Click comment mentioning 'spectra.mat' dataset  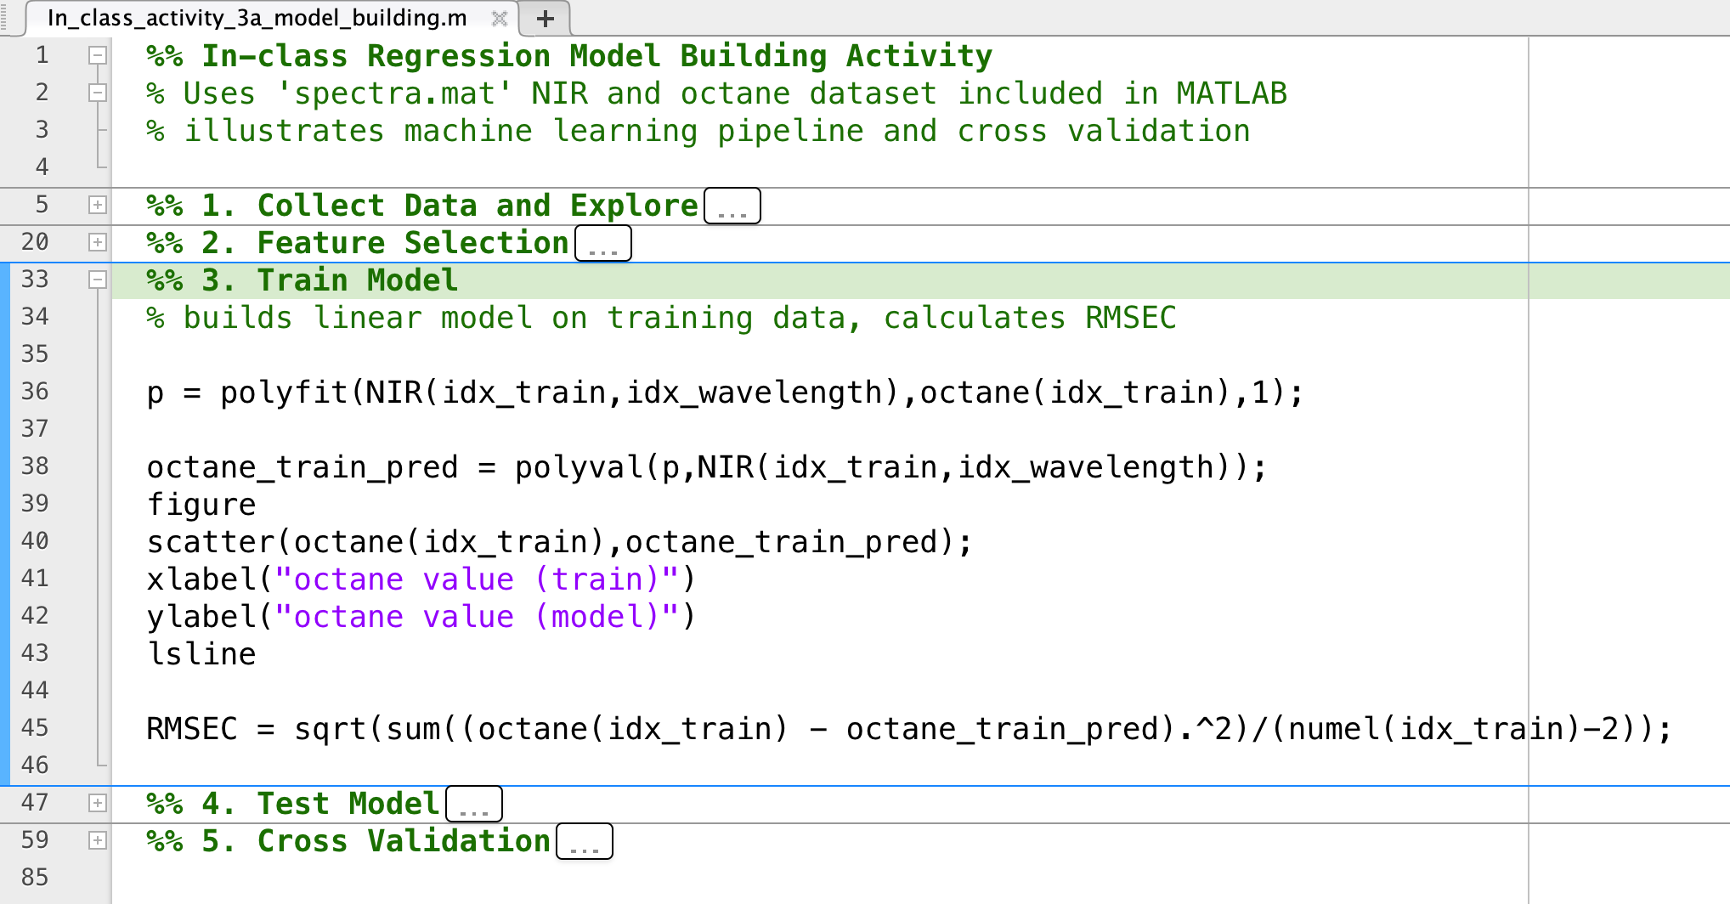[717, 93]
